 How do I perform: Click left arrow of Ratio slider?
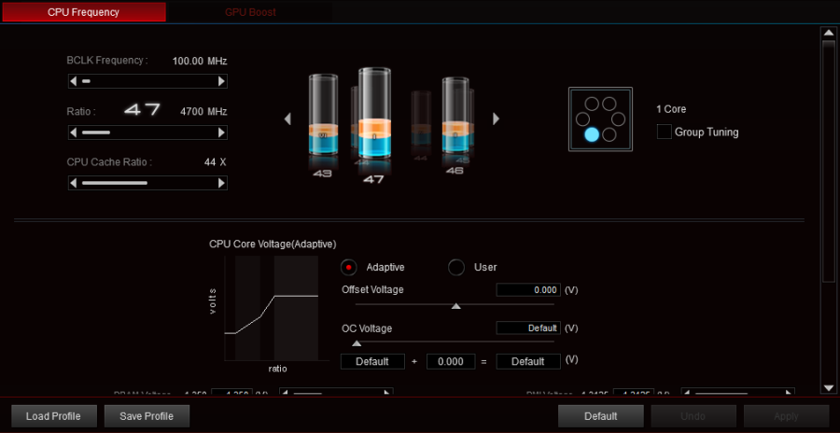[x=74, y=133]
